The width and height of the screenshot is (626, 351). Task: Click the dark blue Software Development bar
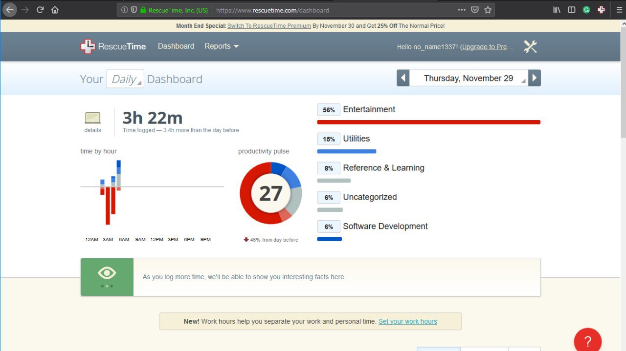click(330, 239)
